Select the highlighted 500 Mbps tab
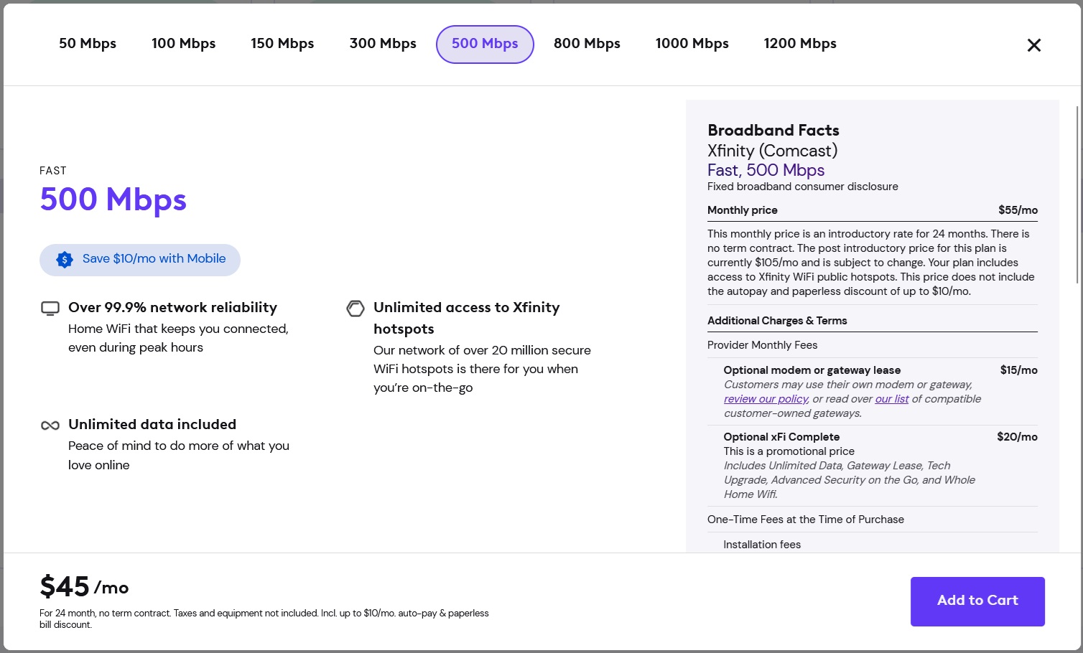Viewport: 1083px width, 653px height. coord(485,44)
